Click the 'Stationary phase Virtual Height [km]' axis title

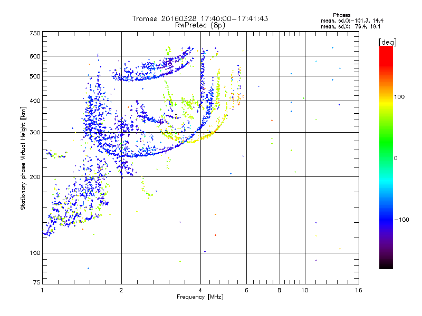[x=23, y=158]
